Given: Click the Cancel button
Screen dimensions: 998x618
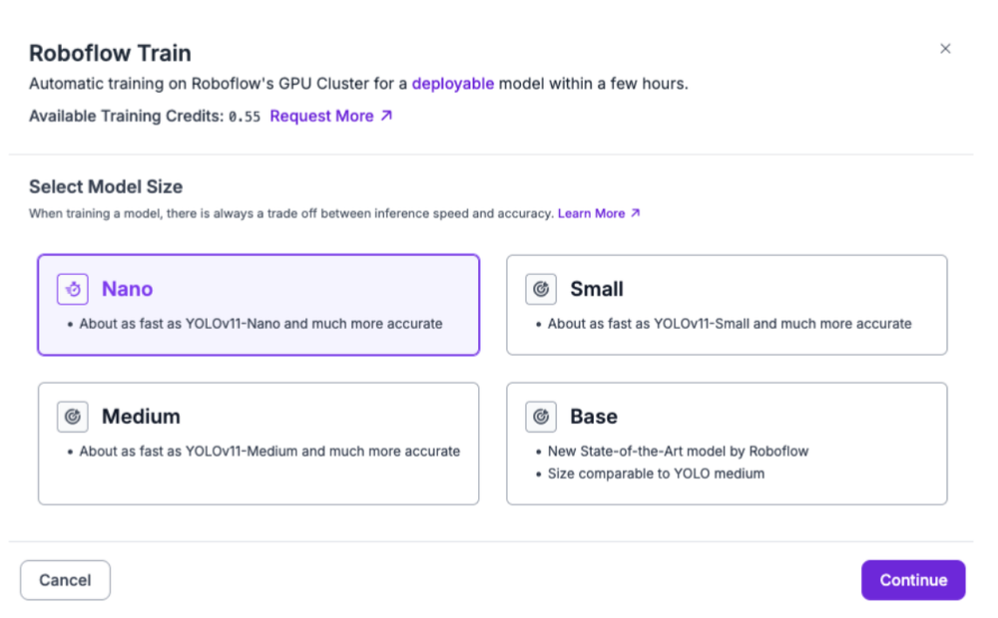Looking at the screenshot, I should [65, 580].
